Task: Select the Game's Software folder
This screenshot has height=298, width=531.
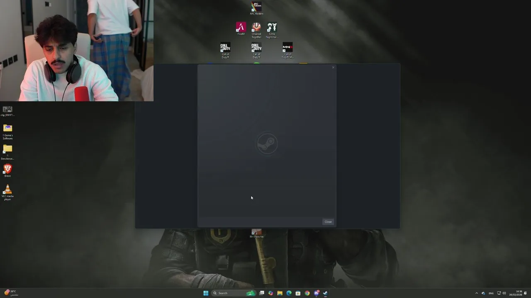Action: (x=7, y=132)
